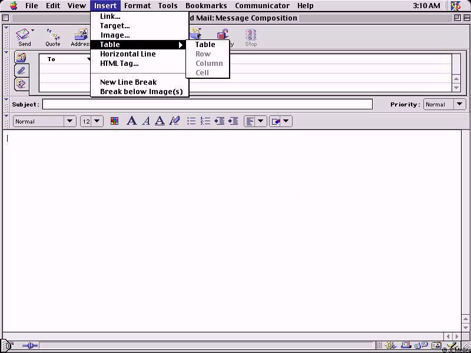Viewport: 471px width, 353px height.
Task: Click the addressing list scroll up arrow
Action: coord(456,79)
